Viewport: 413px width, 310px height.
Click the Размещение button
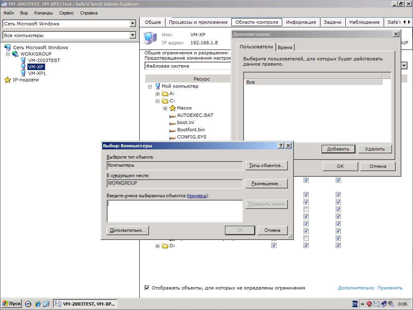tap(266, 184)
